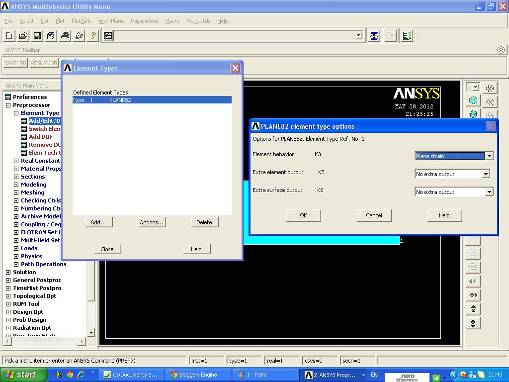The image size is (509, 382).
Task: Click the Zoom In icon beside the graphics window
Action: pos(473,267)
